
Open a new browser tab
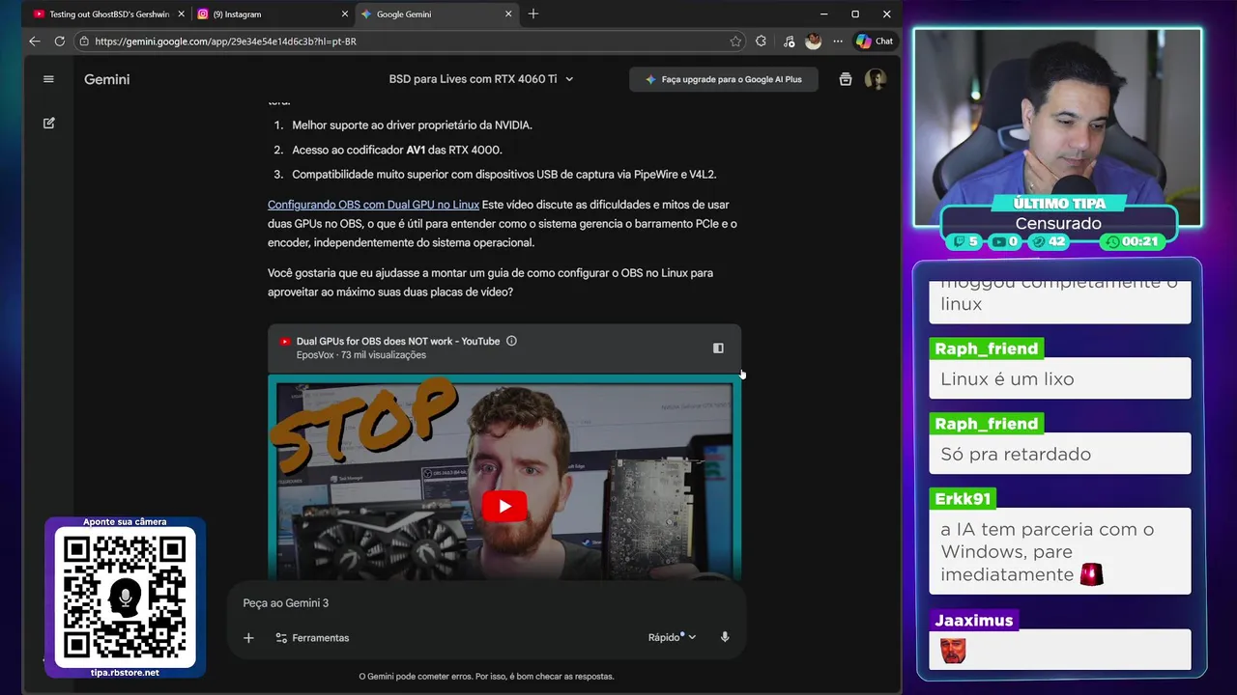[x=532, y=14]
